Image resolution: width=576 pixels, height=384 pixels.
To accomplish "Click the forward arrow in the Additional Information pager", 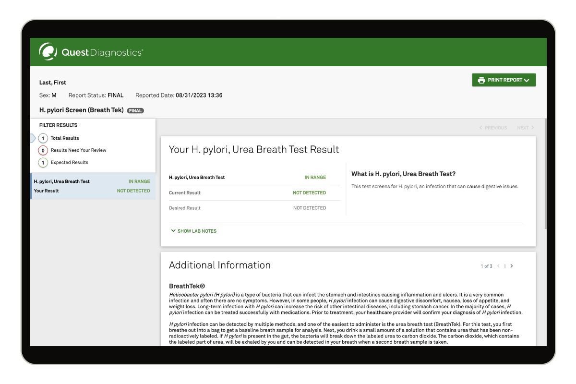I will point(511,265).
